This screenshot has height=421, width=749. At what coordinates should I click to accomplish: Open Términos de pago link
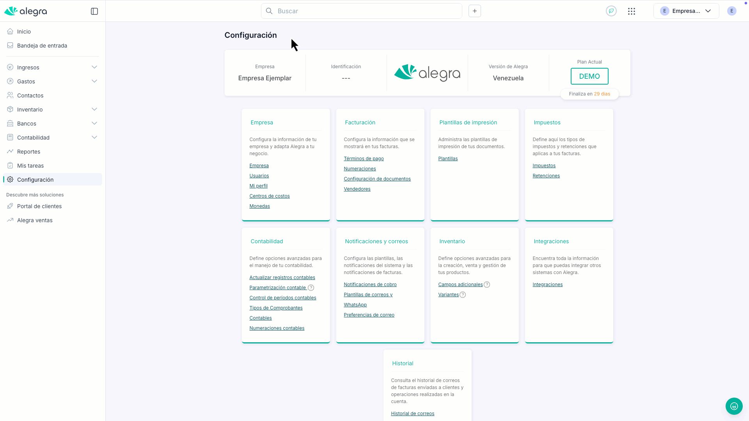click(364, 159)
